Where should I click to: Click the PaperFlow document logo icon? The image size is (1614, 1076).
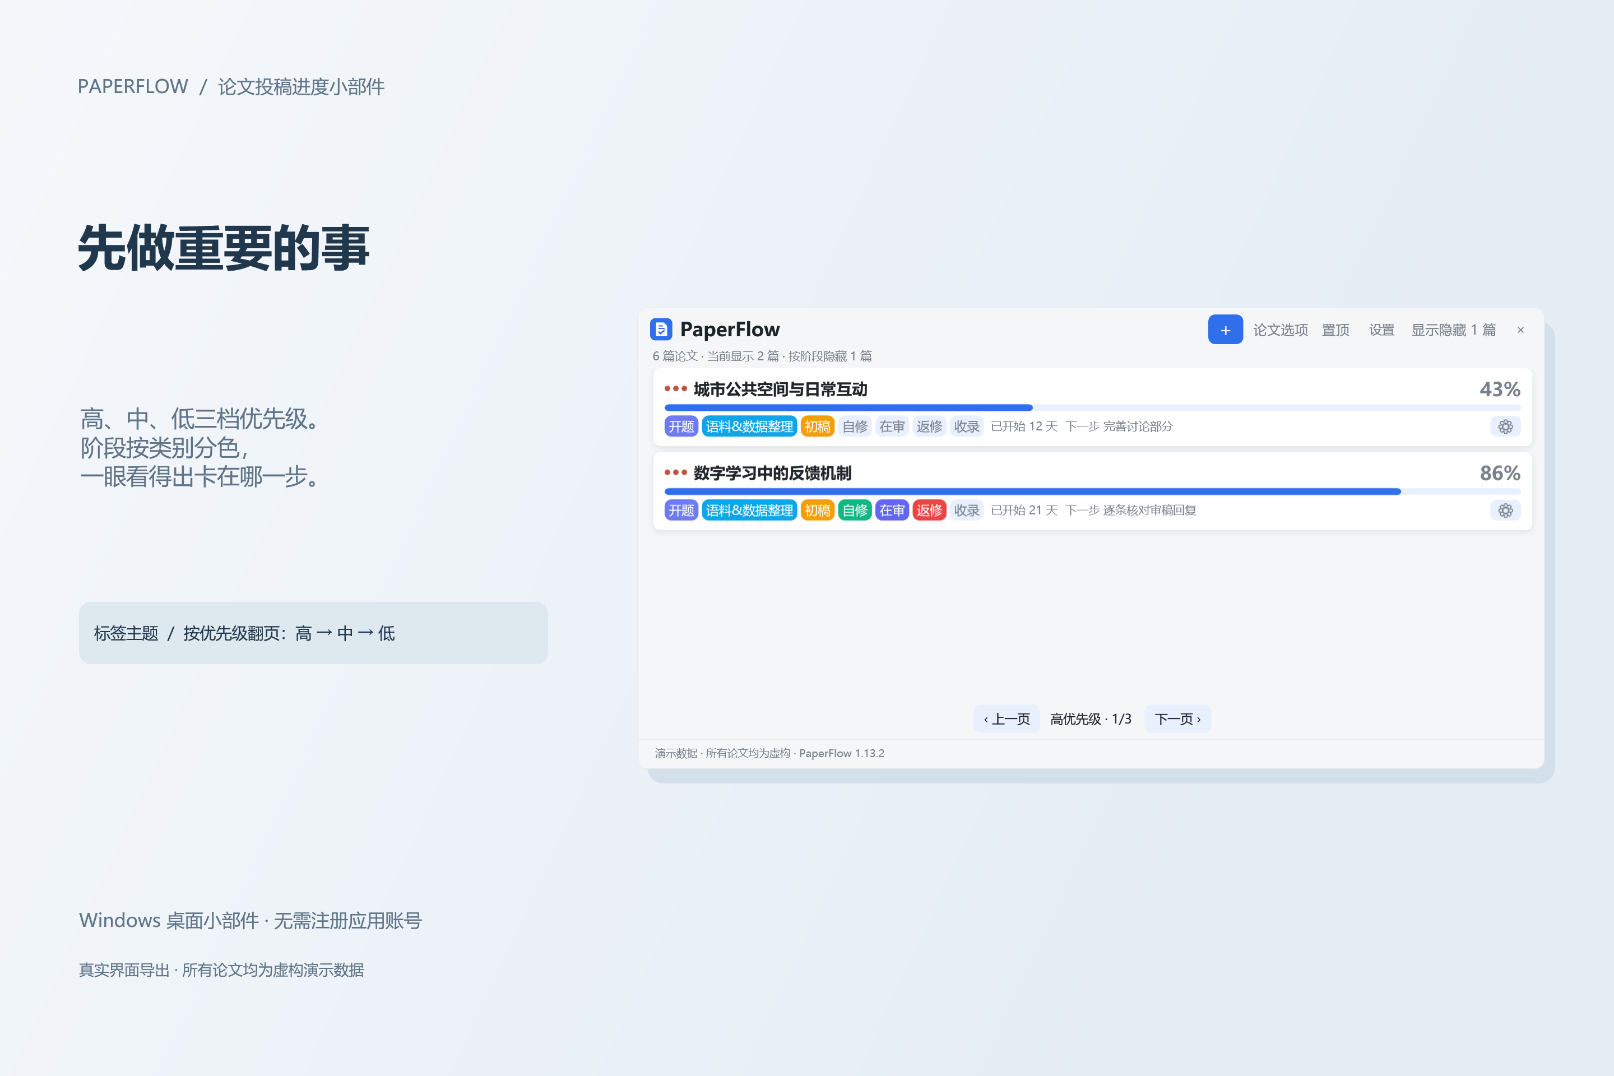coord(661,330)
